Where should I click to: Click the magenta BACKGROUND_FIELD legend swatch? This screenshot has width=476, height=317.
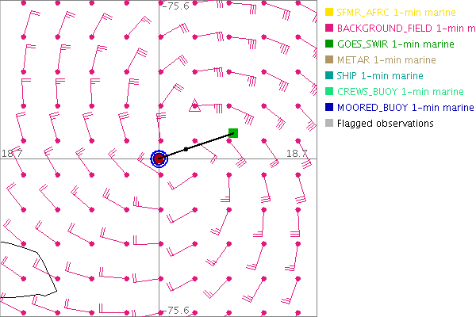pos(329,29)
